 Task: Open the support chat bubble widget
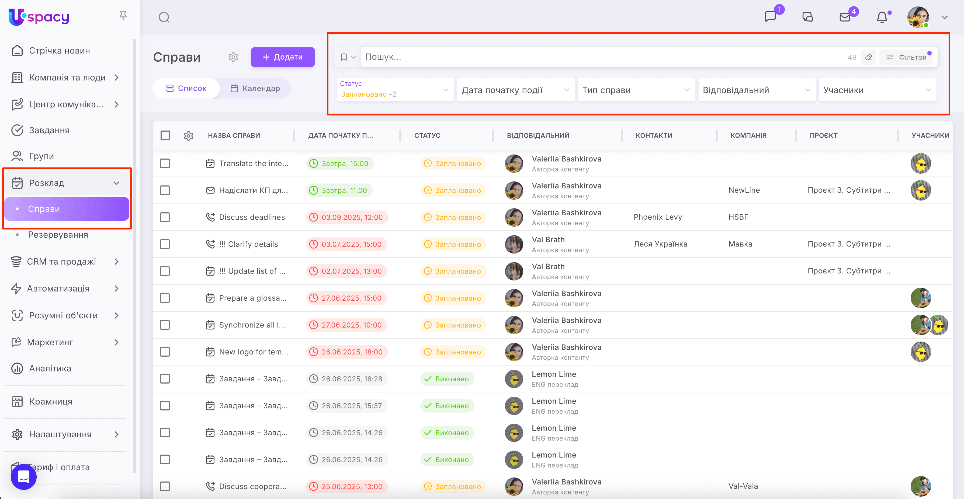point(24,477)
